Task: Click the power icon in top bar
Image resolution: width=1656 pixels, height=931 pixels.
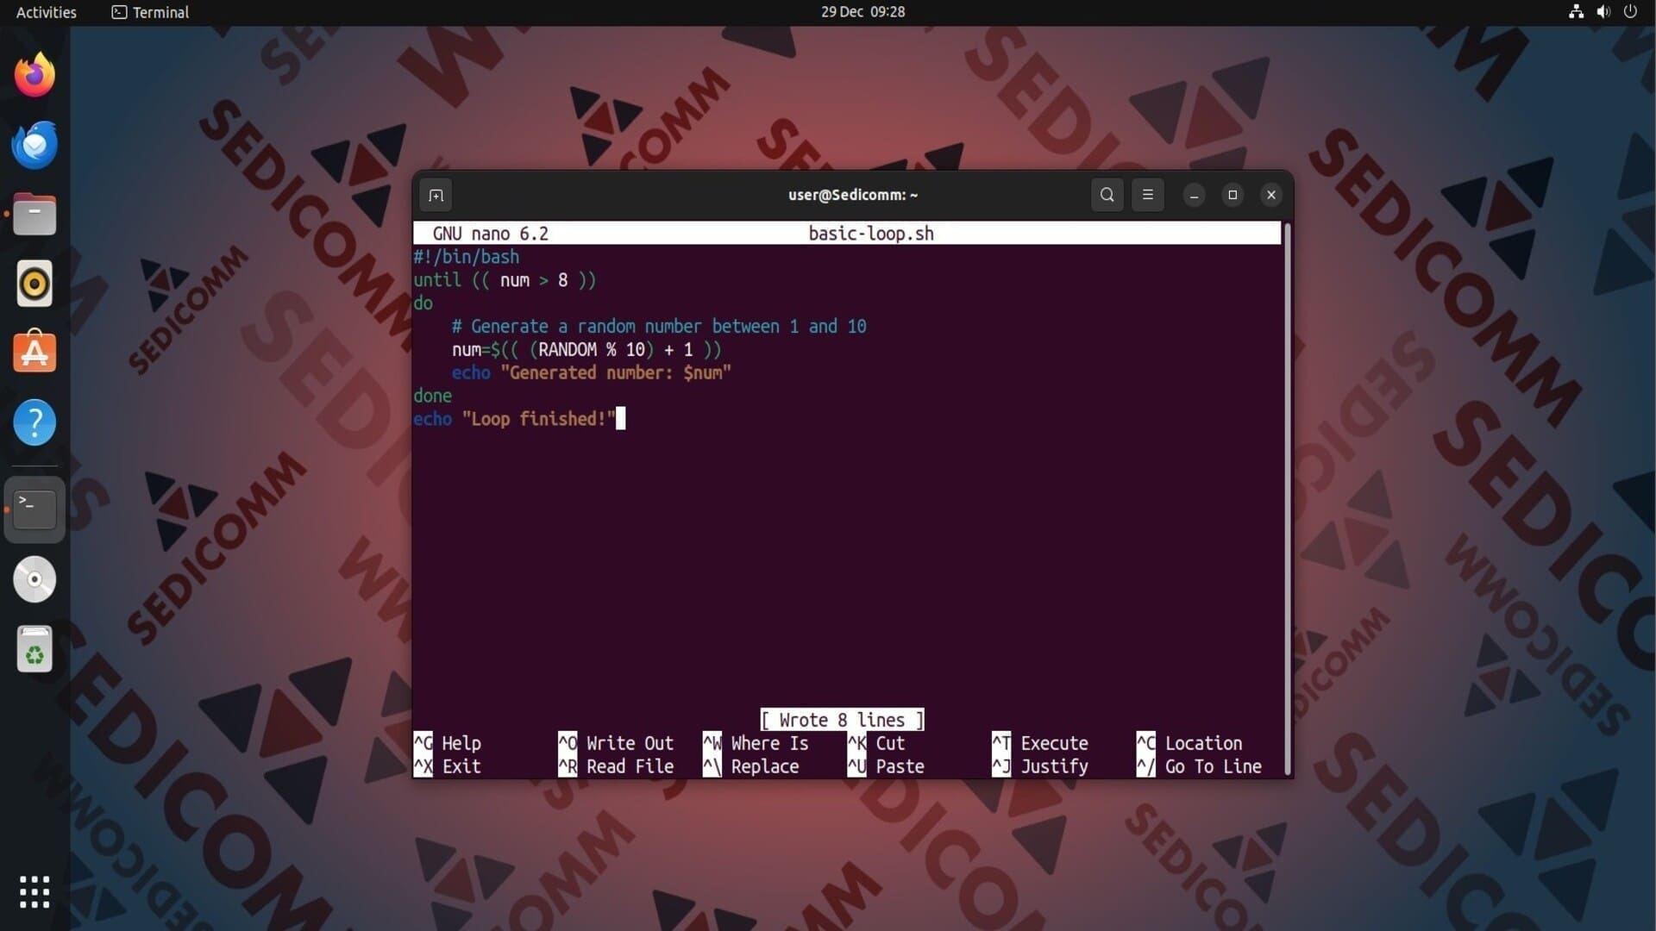Action: pos(1630,12)
